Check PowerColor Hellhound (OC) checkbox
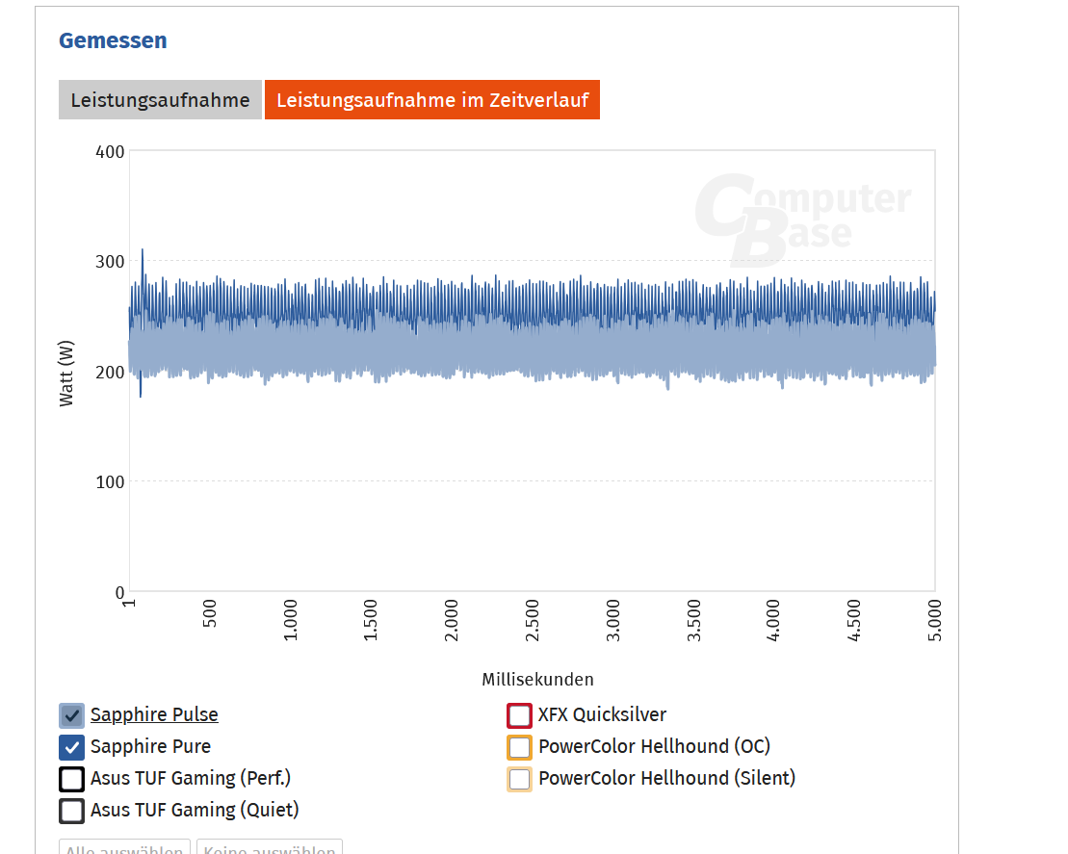The image size is (1068, 854). pyautogui.click(x=519, y=747)
